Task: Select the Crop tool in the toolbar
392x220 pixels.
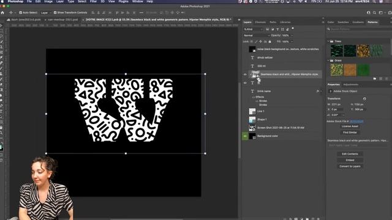Action: click(x=1, y=47)
